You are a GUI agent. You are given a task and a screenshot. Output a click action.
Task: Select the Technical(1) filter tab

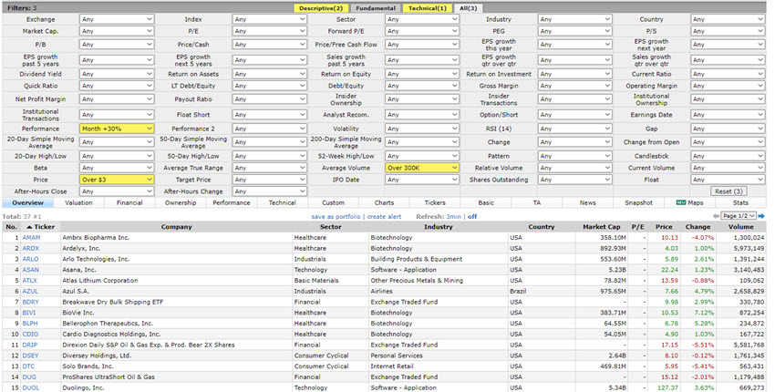pyautogui.click(x=428, y=8)
